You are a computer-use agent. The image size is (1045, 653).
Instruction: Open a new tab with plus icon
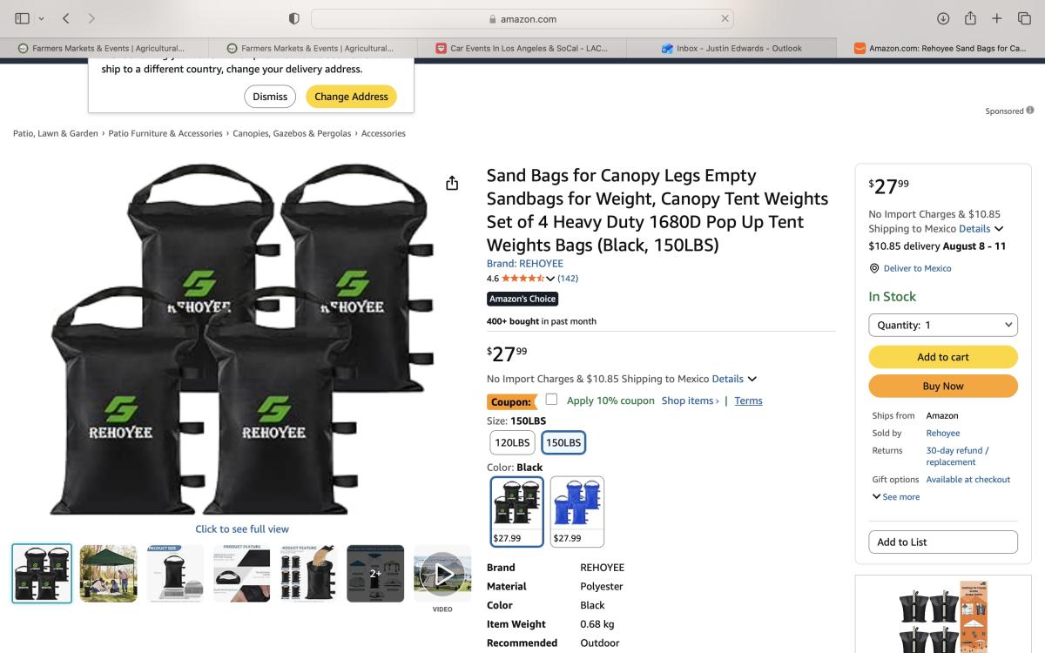pyautogui.click(x=997, y=18)
